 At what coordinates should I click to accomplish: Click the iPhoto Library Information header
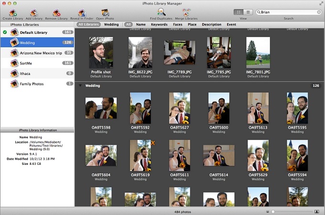tap(37, 130)
